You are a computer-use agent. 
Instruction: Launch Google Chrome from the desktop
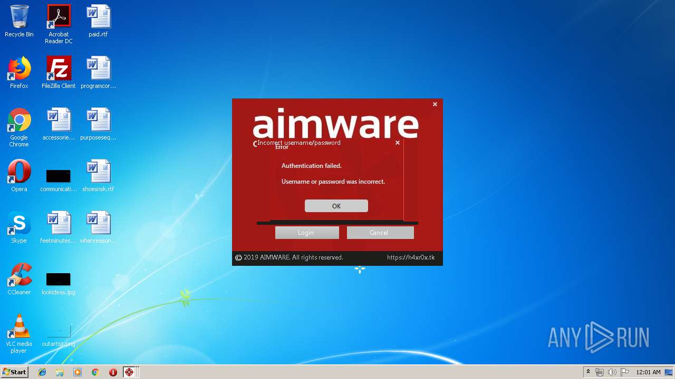(19, 127)
